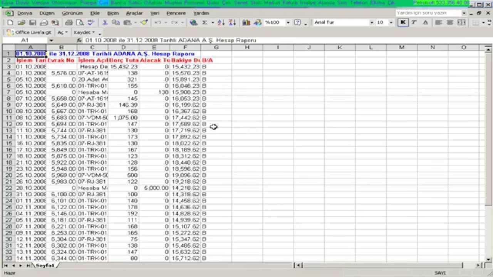Viewport: 493px width, 277px height.
Task: Click the formula bar text
Action: pyautogui.click(x=171, y=40)
